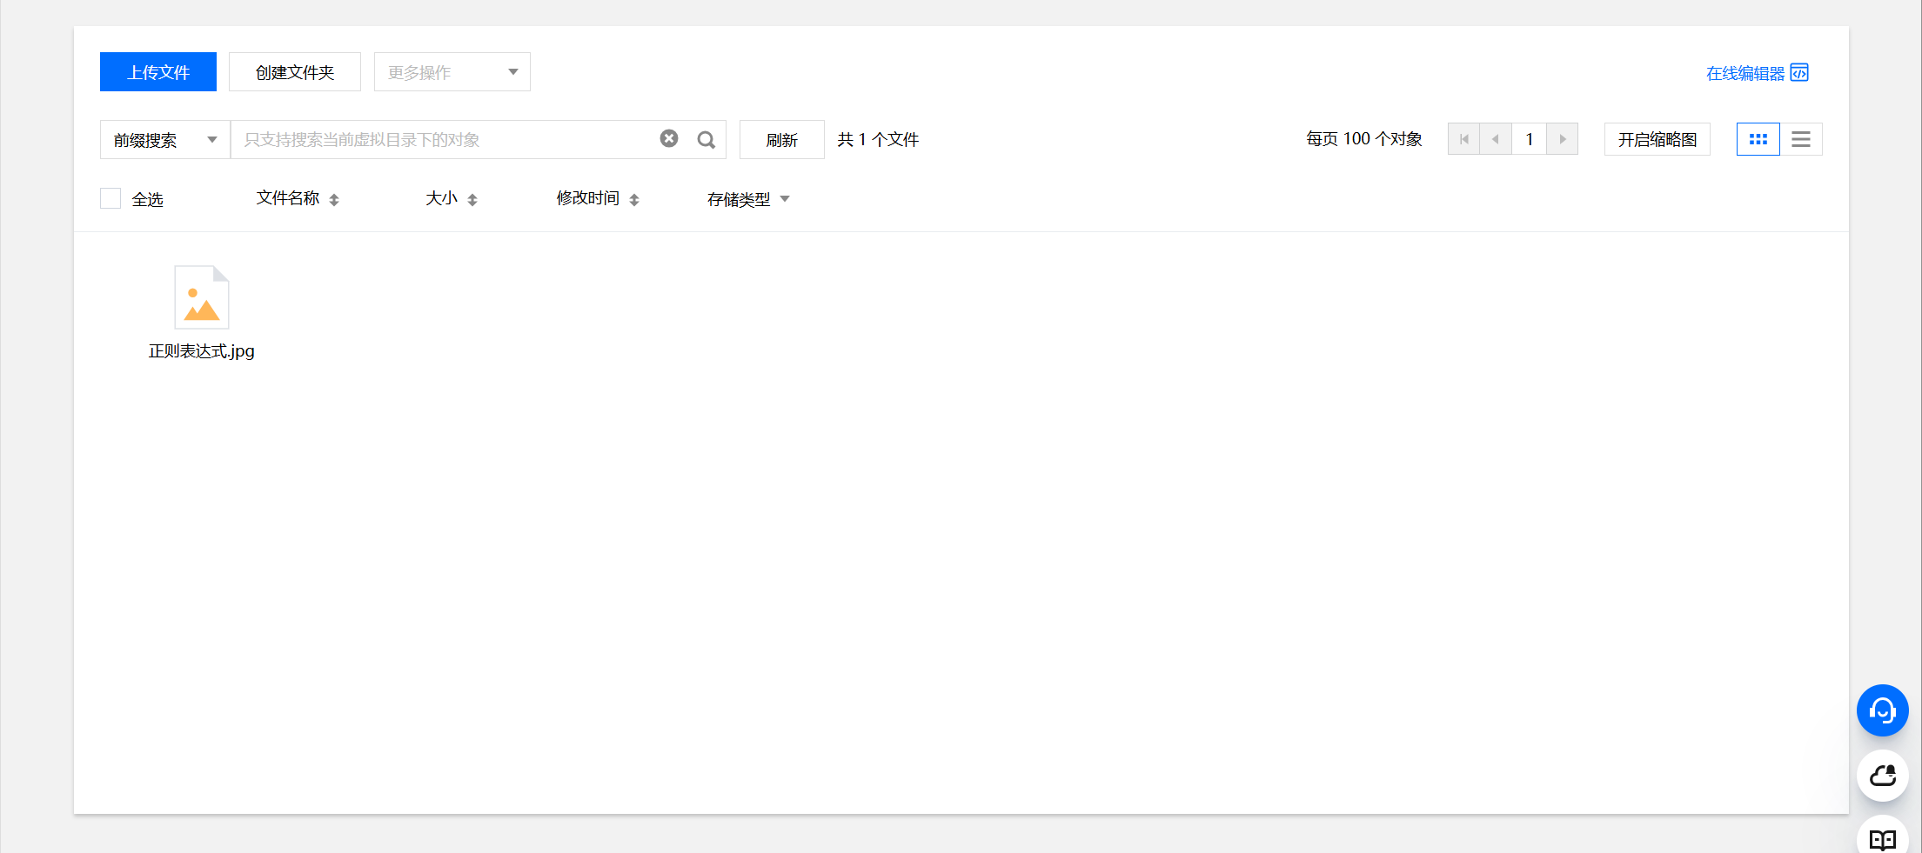Click the 上传文件 upload button
This screenshot has width=1922, height=853.
pos(157,71)
